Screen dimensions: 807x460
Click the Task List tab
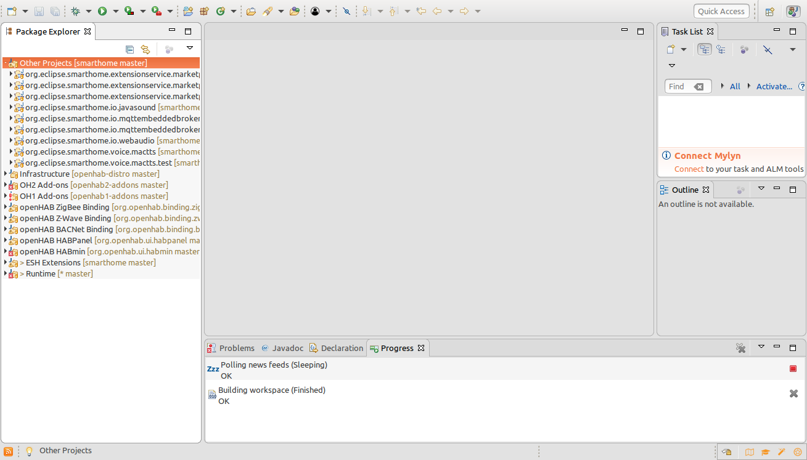(x=687, y=31)
